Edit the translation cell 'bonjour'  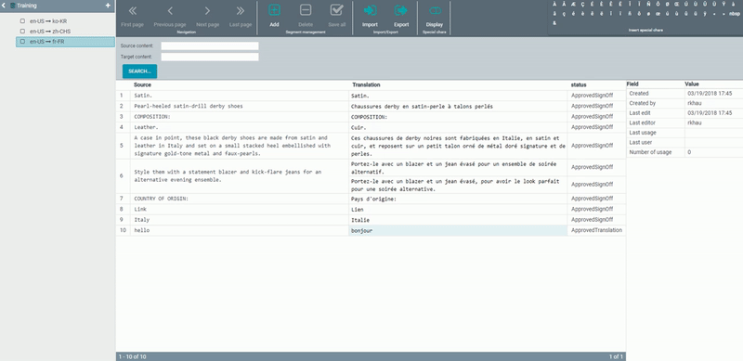pos(458,230)
